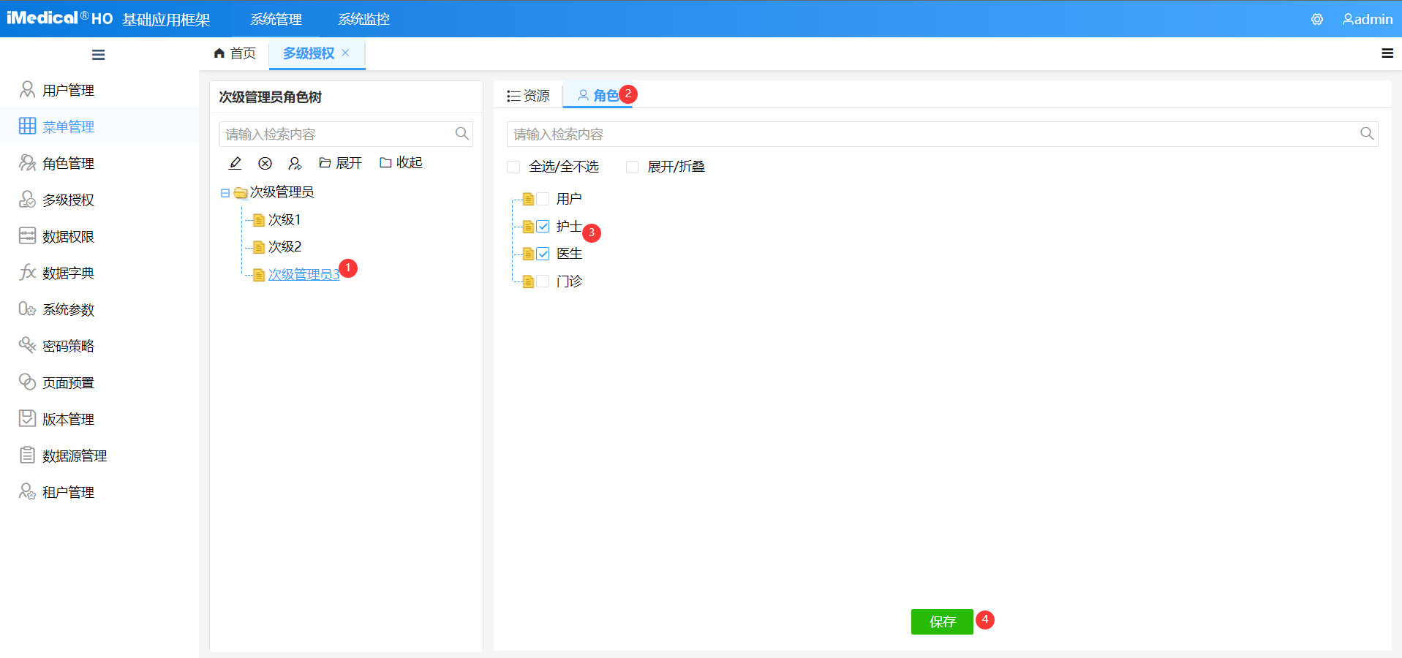
Task: Click the pencil edit icon above the role tree
Action: pyautogui.click(x=235, y=162)
